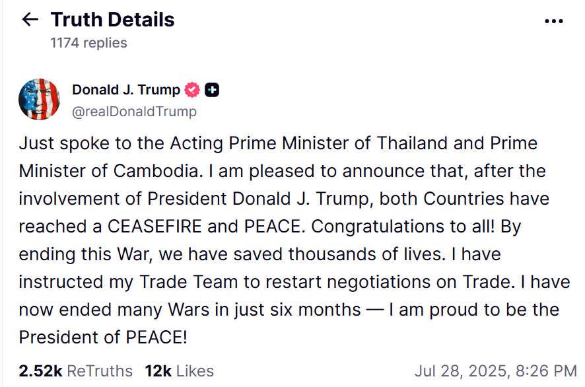Open the three-dot more options menu
The image size is (585, 387).
553,21
